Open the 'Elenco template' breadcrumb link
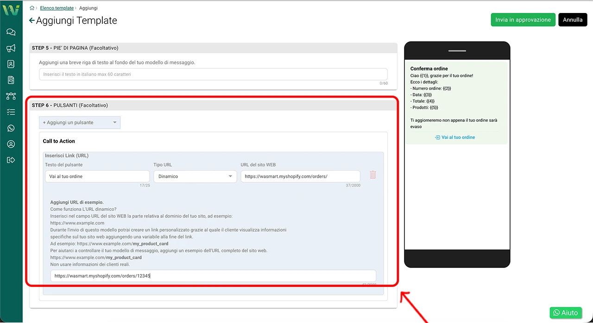593x323 pixels. point(57,8)
